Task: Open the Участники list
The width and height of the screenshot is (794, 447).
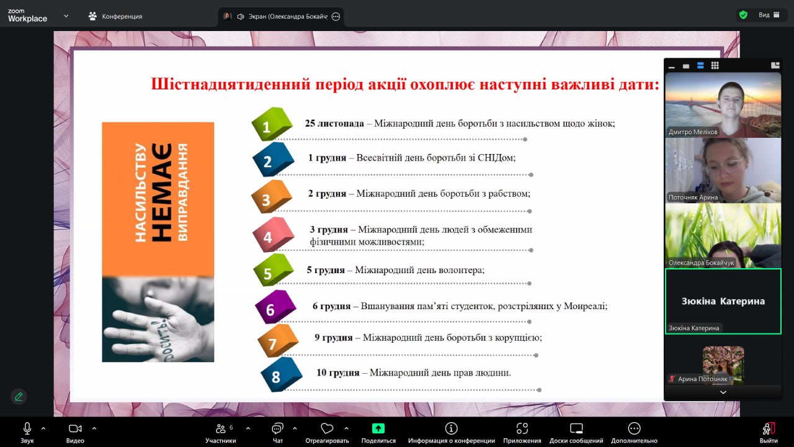Action: pyautogui.click(x=221, y=428)
